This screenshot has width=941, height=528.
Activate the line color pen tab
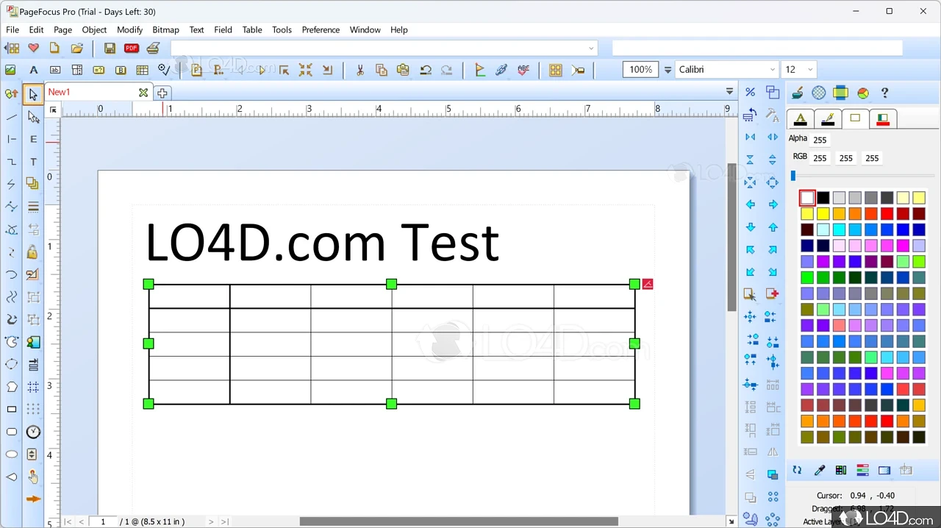pos(828,118)
